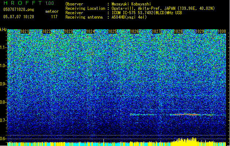Click the faint echo line after 1026

click(143, 115)
